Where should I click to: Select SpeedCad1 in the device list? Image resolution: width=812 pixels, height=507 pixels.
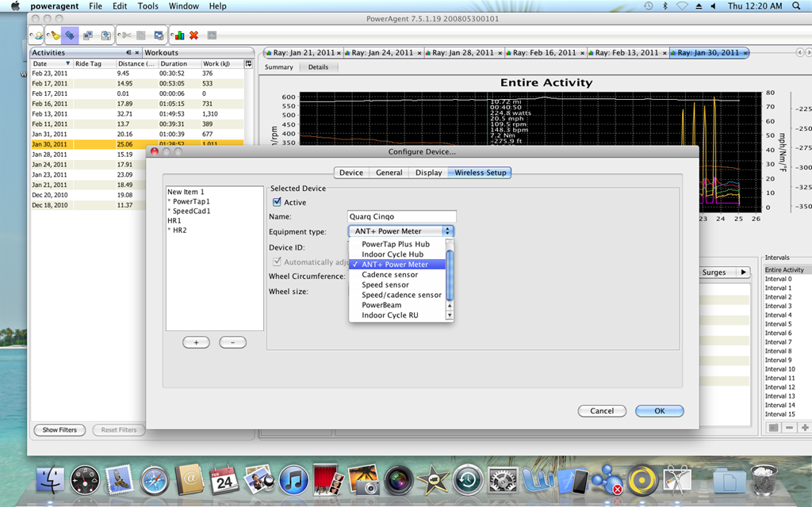click(191, 211)
